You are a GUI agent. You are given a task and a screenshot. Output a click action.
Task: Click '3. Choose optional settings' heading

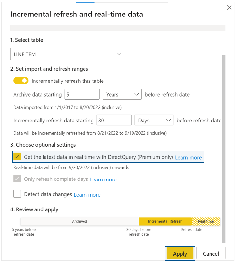(43, 145)
